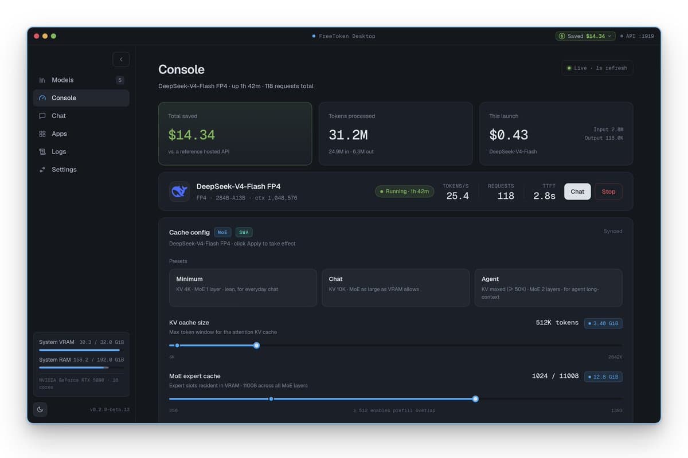Click the Total saved card
Image resolution: width=688 pixels, height=458 pixels.
tap(235, 134)
